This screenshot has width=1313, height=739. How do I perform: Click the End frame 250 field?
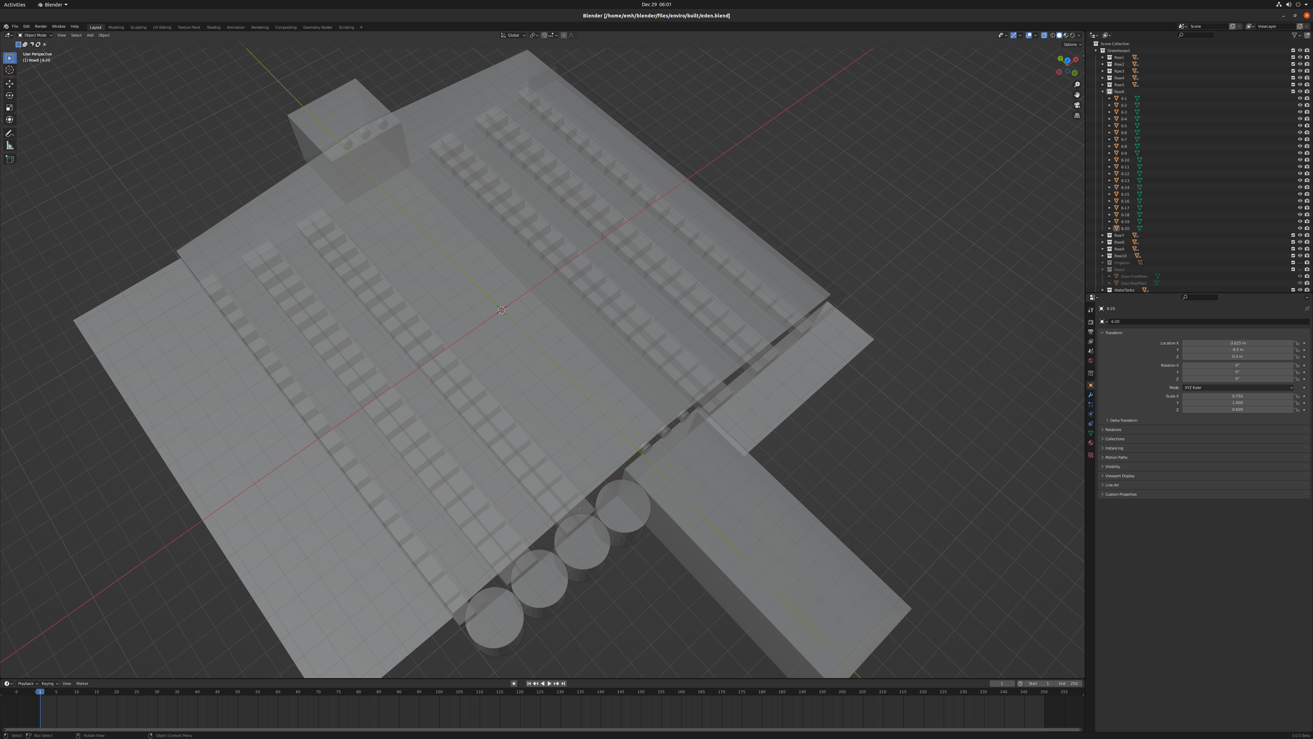(1068, 684)
